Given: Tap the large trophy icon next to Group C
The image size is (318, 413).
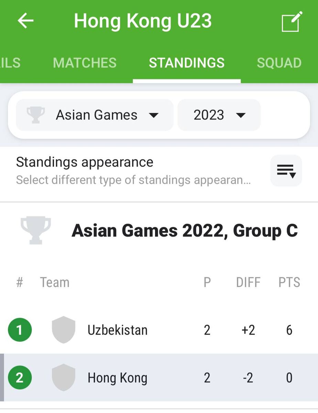Looking at the screenshot, I should click(x=36, y=230).
